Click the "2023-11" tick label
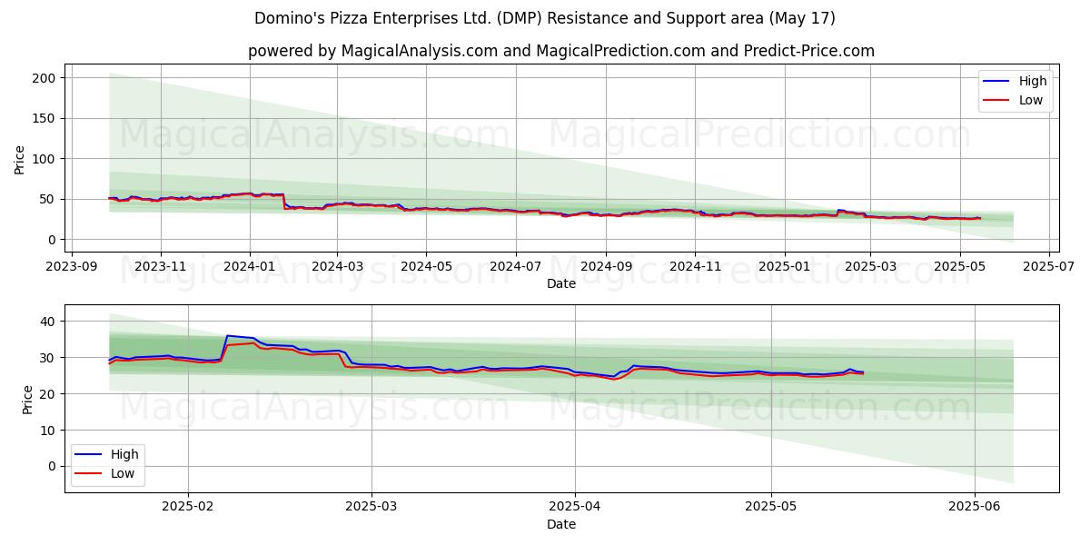 (x=161, y=266)
